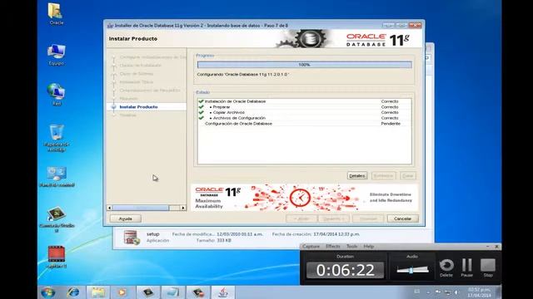Screen dimensions: 533x299
Task: Click the 100% installation progress bar
Action: pos(305,65)
